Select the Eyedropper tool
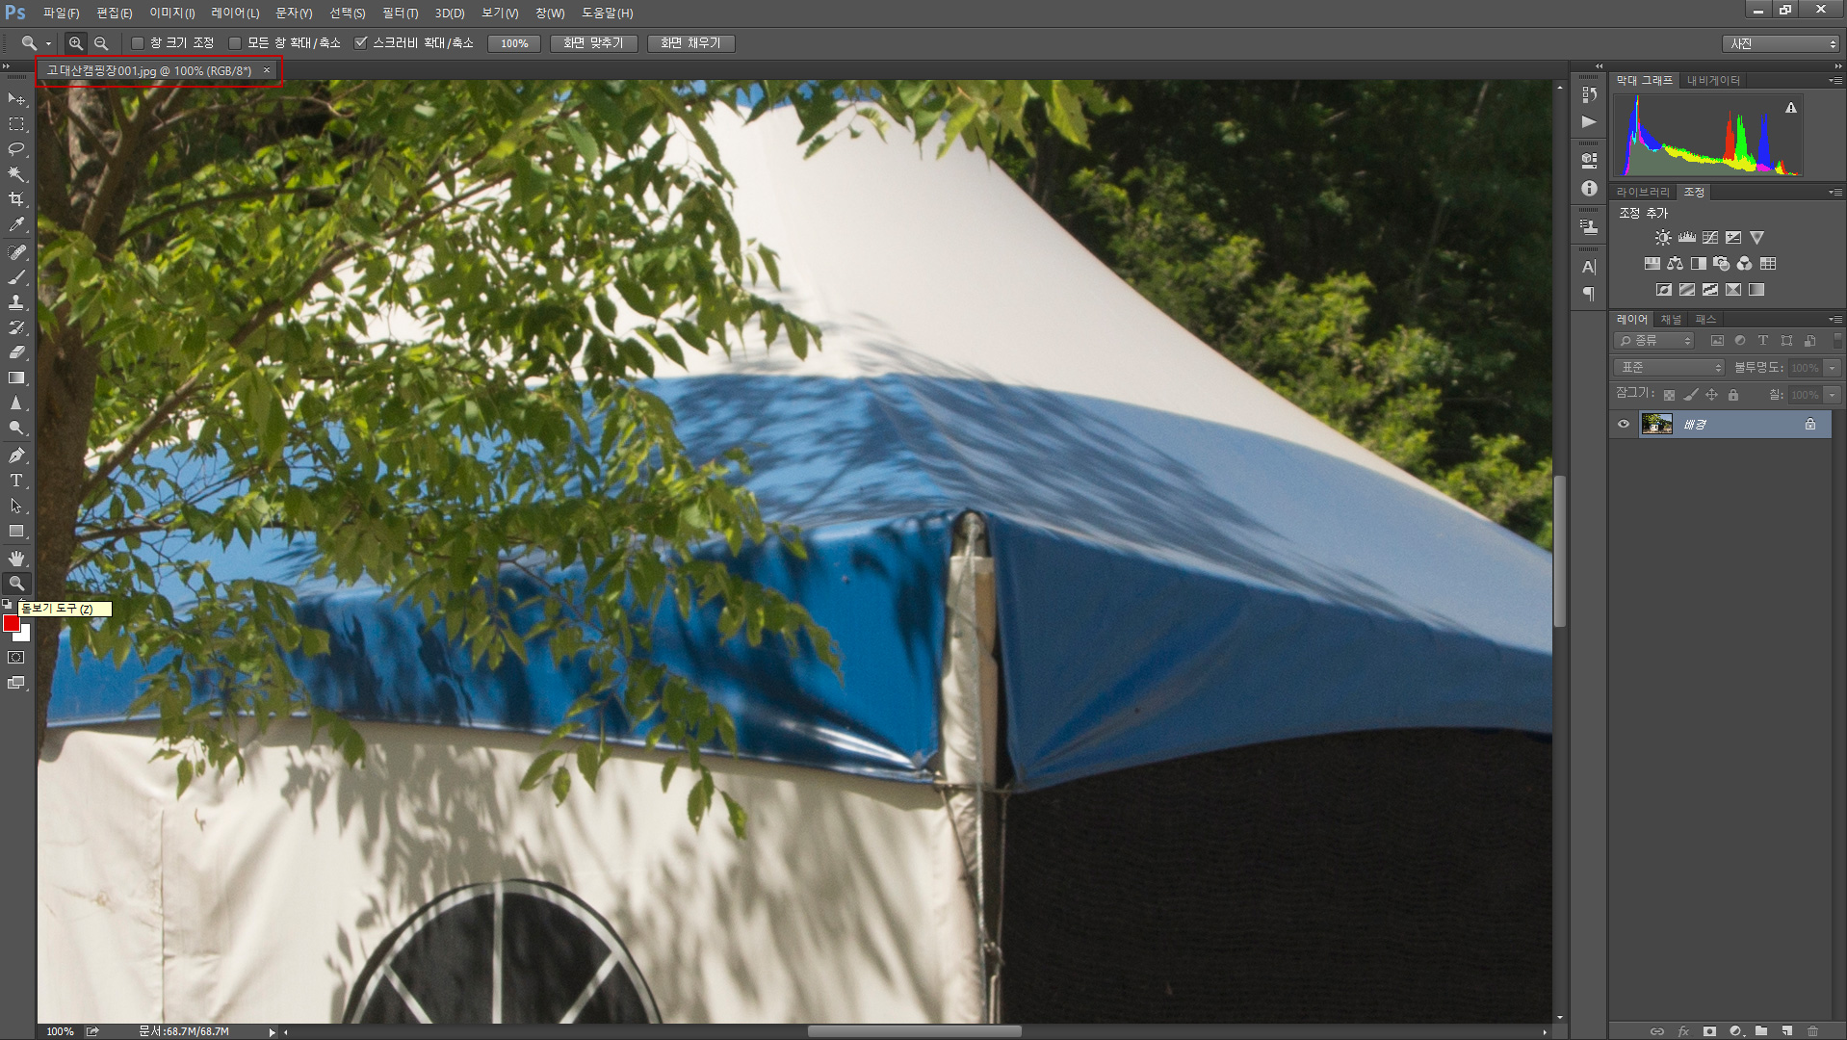Image resolution: width=1847 pixels, height=1040 pixels. pos(16,224)
